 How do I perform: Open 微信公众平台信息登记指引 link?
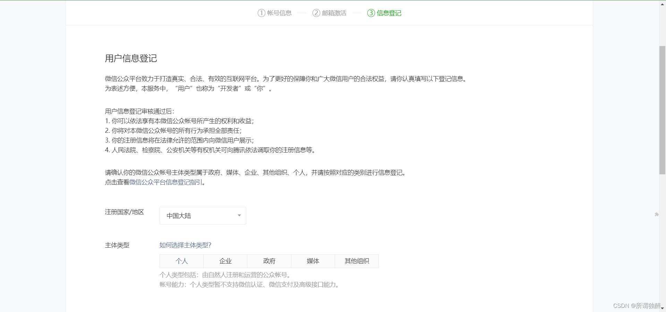click(166, 182)
